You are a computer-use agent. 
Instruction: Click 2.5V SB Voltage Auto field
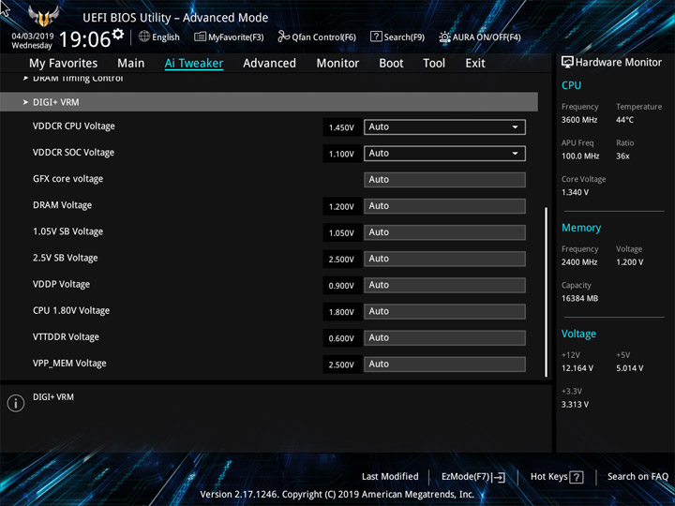(444, 259)
